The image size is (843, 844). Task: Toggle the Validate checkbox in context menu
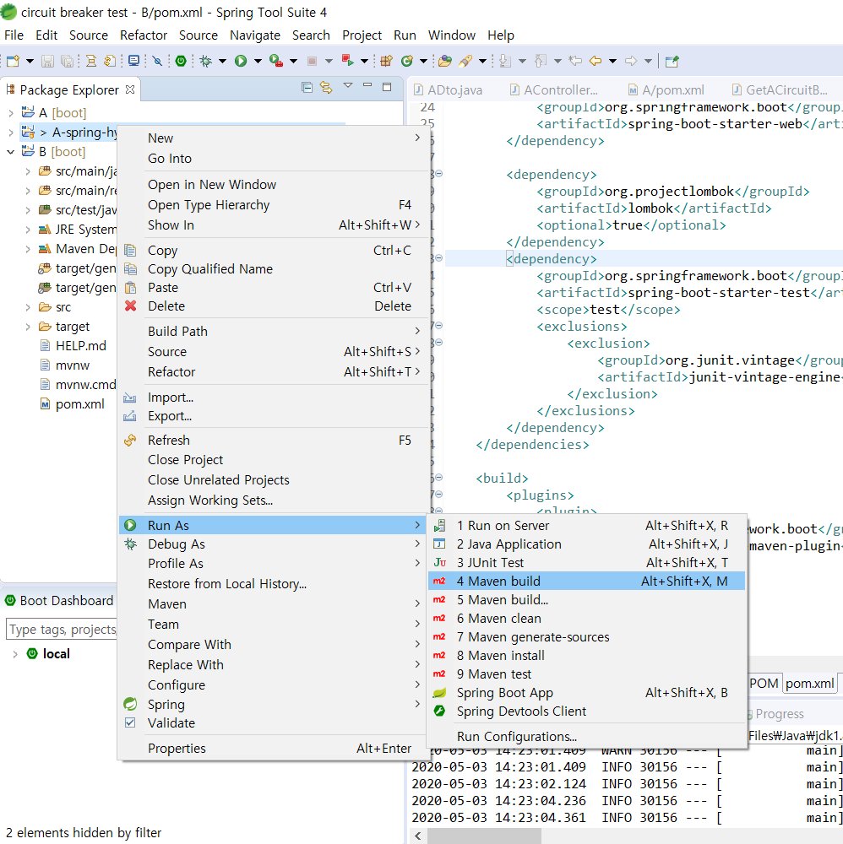[x=130, y=723]
